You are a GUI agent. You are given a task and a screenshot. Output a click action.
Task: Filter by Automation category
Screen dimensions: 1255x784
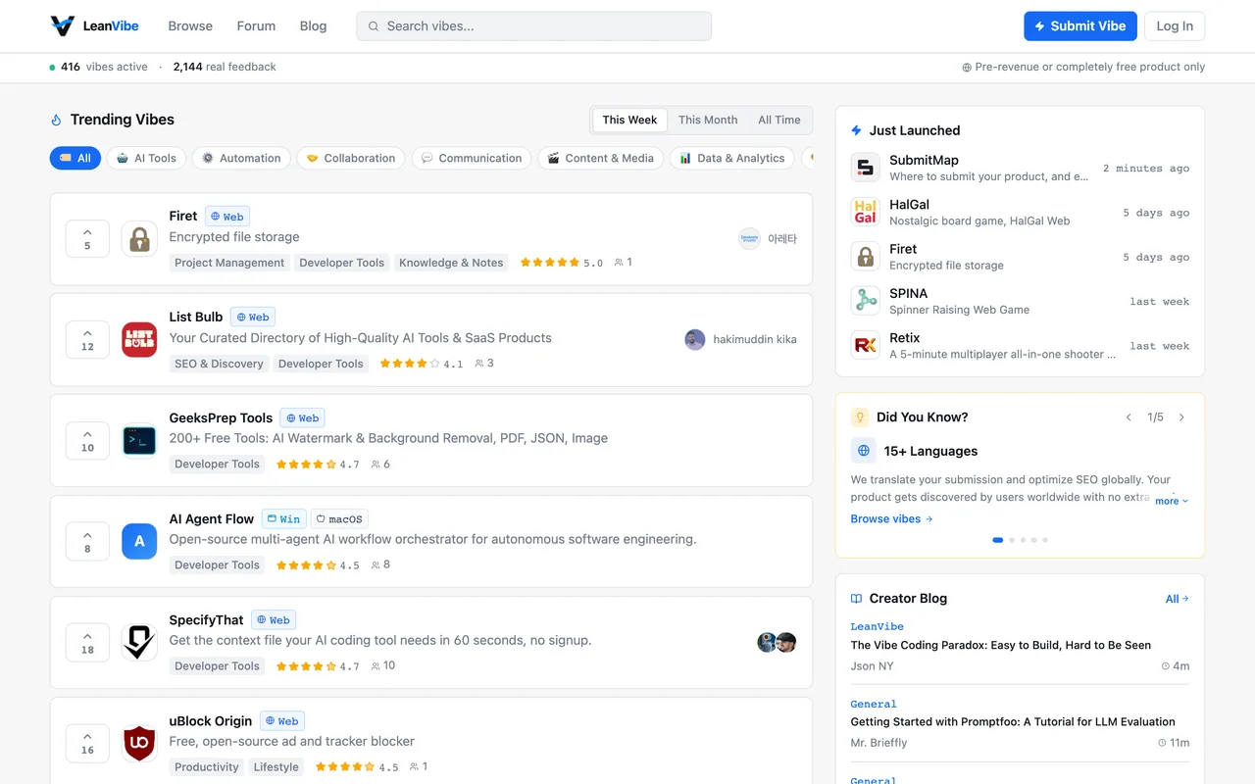[241, 158]
